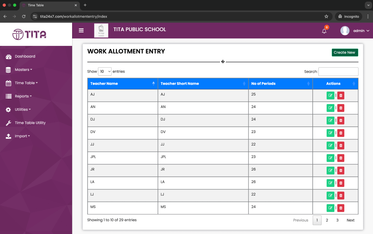Click the admin avatar picture
Viewport: 373px width, 234px height.
pyautogui.click(x=345, y=30)
